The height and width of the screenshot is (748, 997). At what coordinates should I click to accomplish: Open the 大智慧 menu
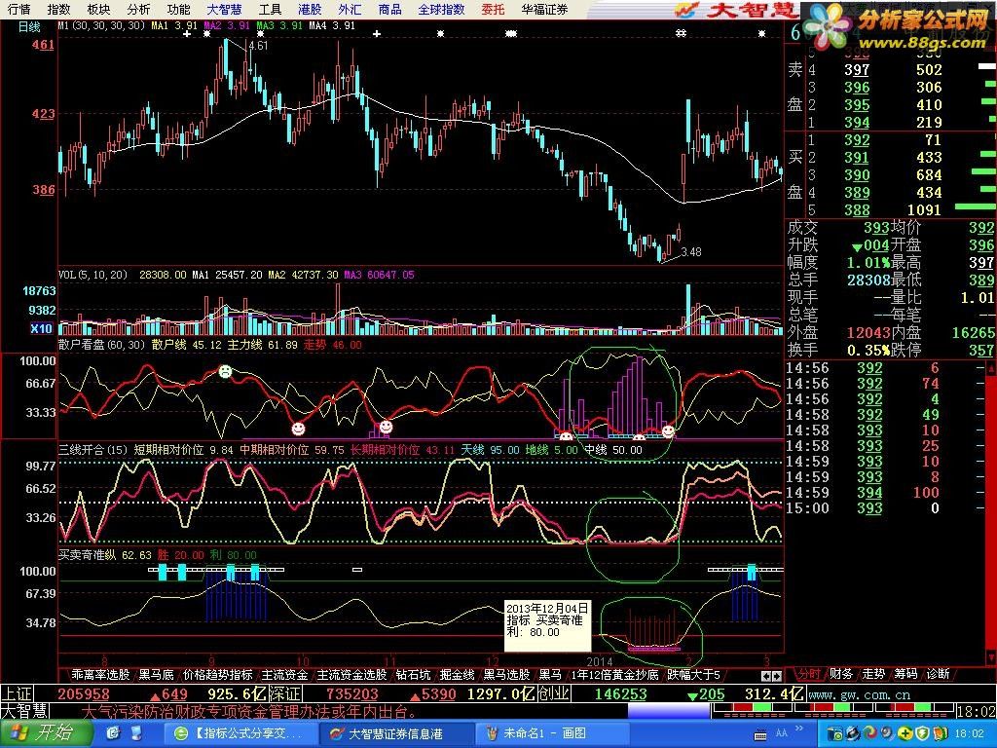[x=224, y=9]
